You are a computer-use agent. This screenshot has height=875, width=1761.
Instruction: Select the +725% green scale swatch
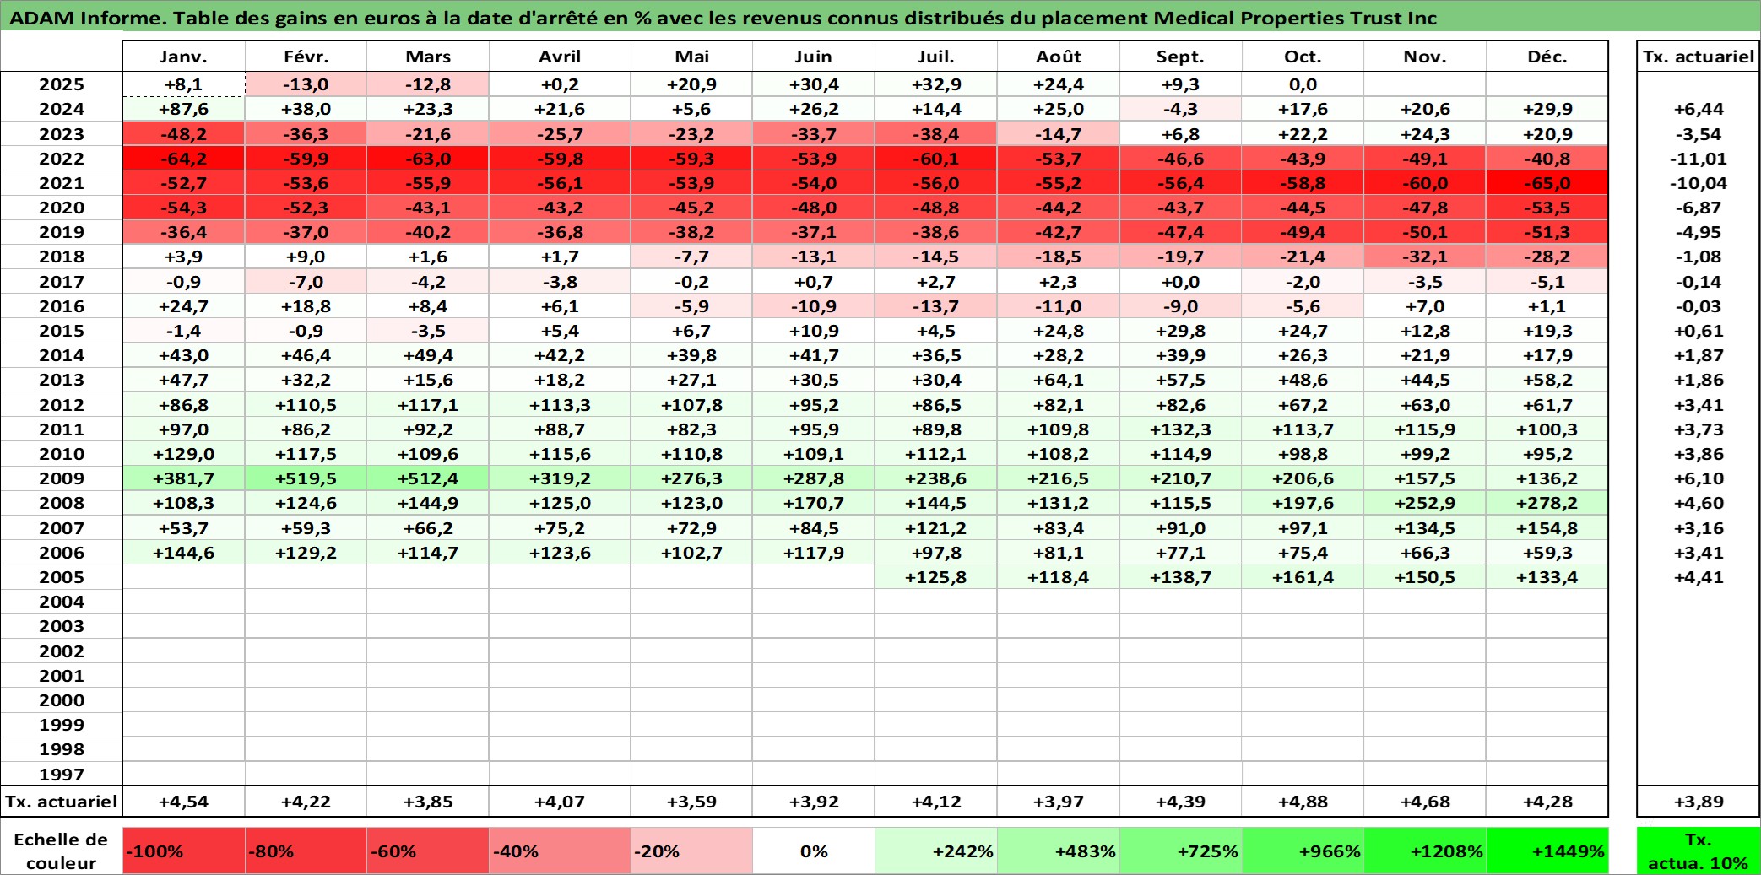1180,851
